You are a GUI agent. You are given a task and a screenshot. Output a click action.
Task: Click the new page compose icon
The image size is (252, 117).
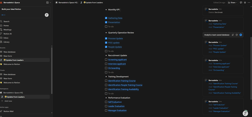[x=47, y=3]
